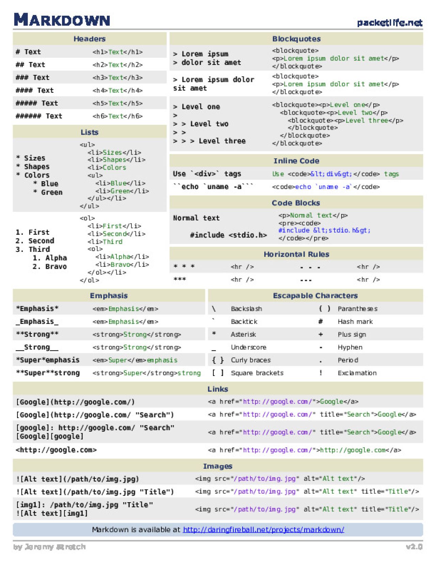Viewport: 436px width, 565px height.
Task: Select the Links section heading
Action: 218,389
